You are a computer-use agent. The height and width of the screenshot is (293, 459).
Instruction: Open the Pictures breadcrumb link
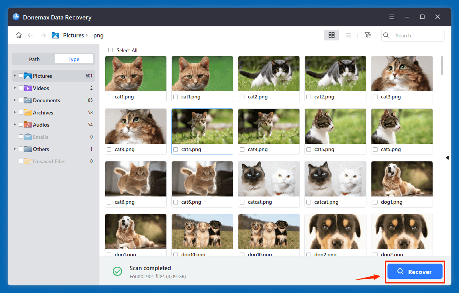74,35
